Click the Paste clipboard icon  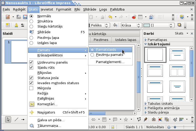click(91, 17)
